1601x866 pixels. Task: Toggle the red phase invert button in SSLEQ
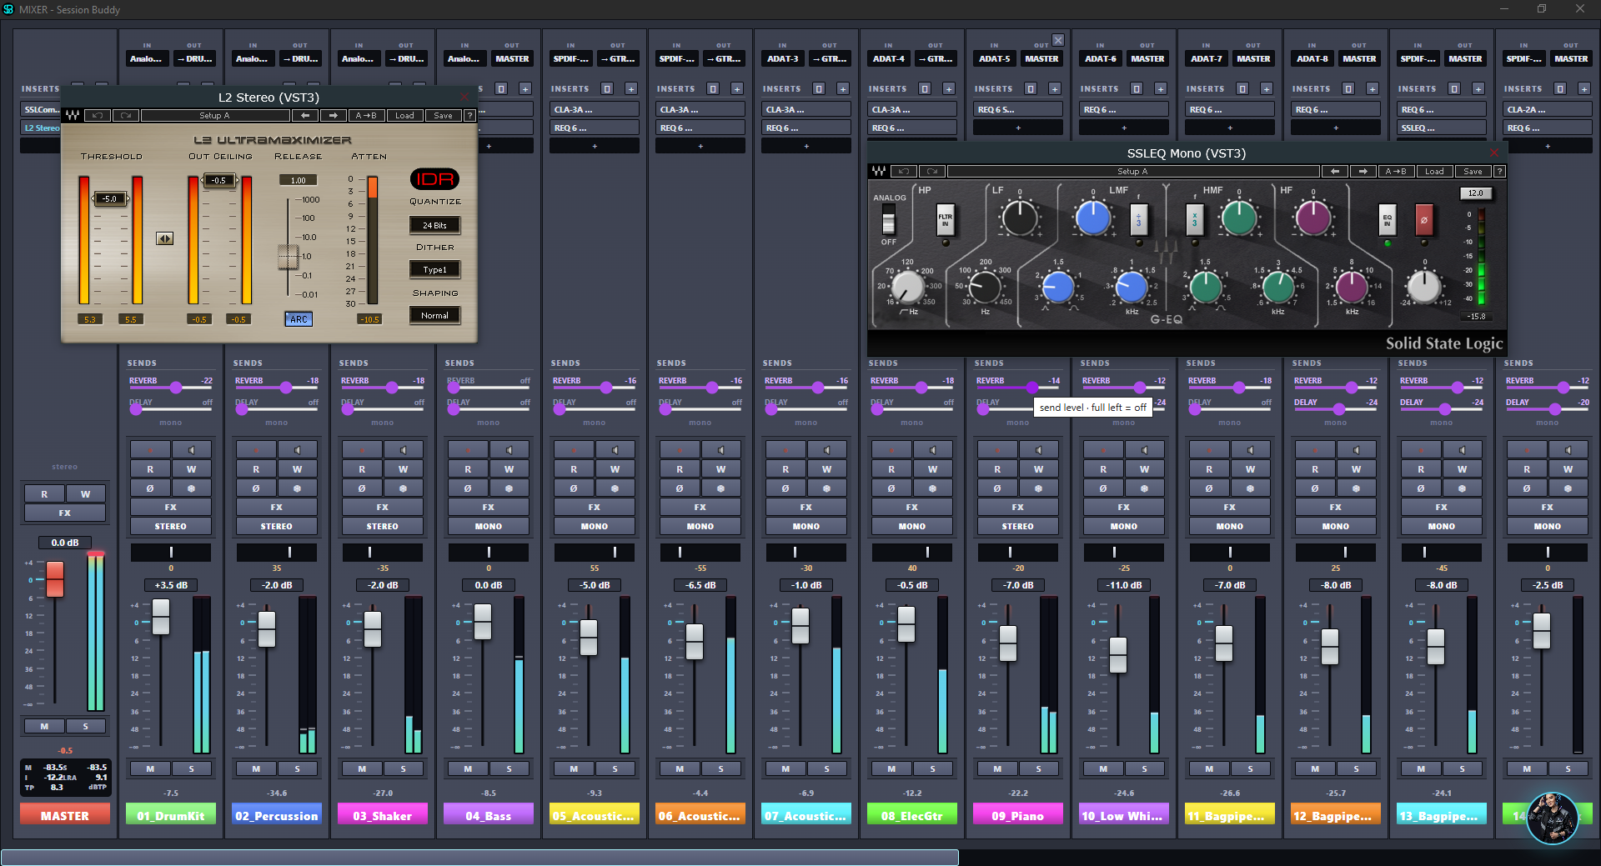pyautogui.click(x=1423, y=220)
